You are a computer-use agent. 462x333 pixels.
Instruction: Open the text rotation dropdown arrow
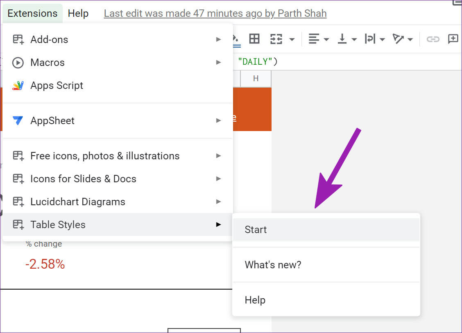pos(410,39)
